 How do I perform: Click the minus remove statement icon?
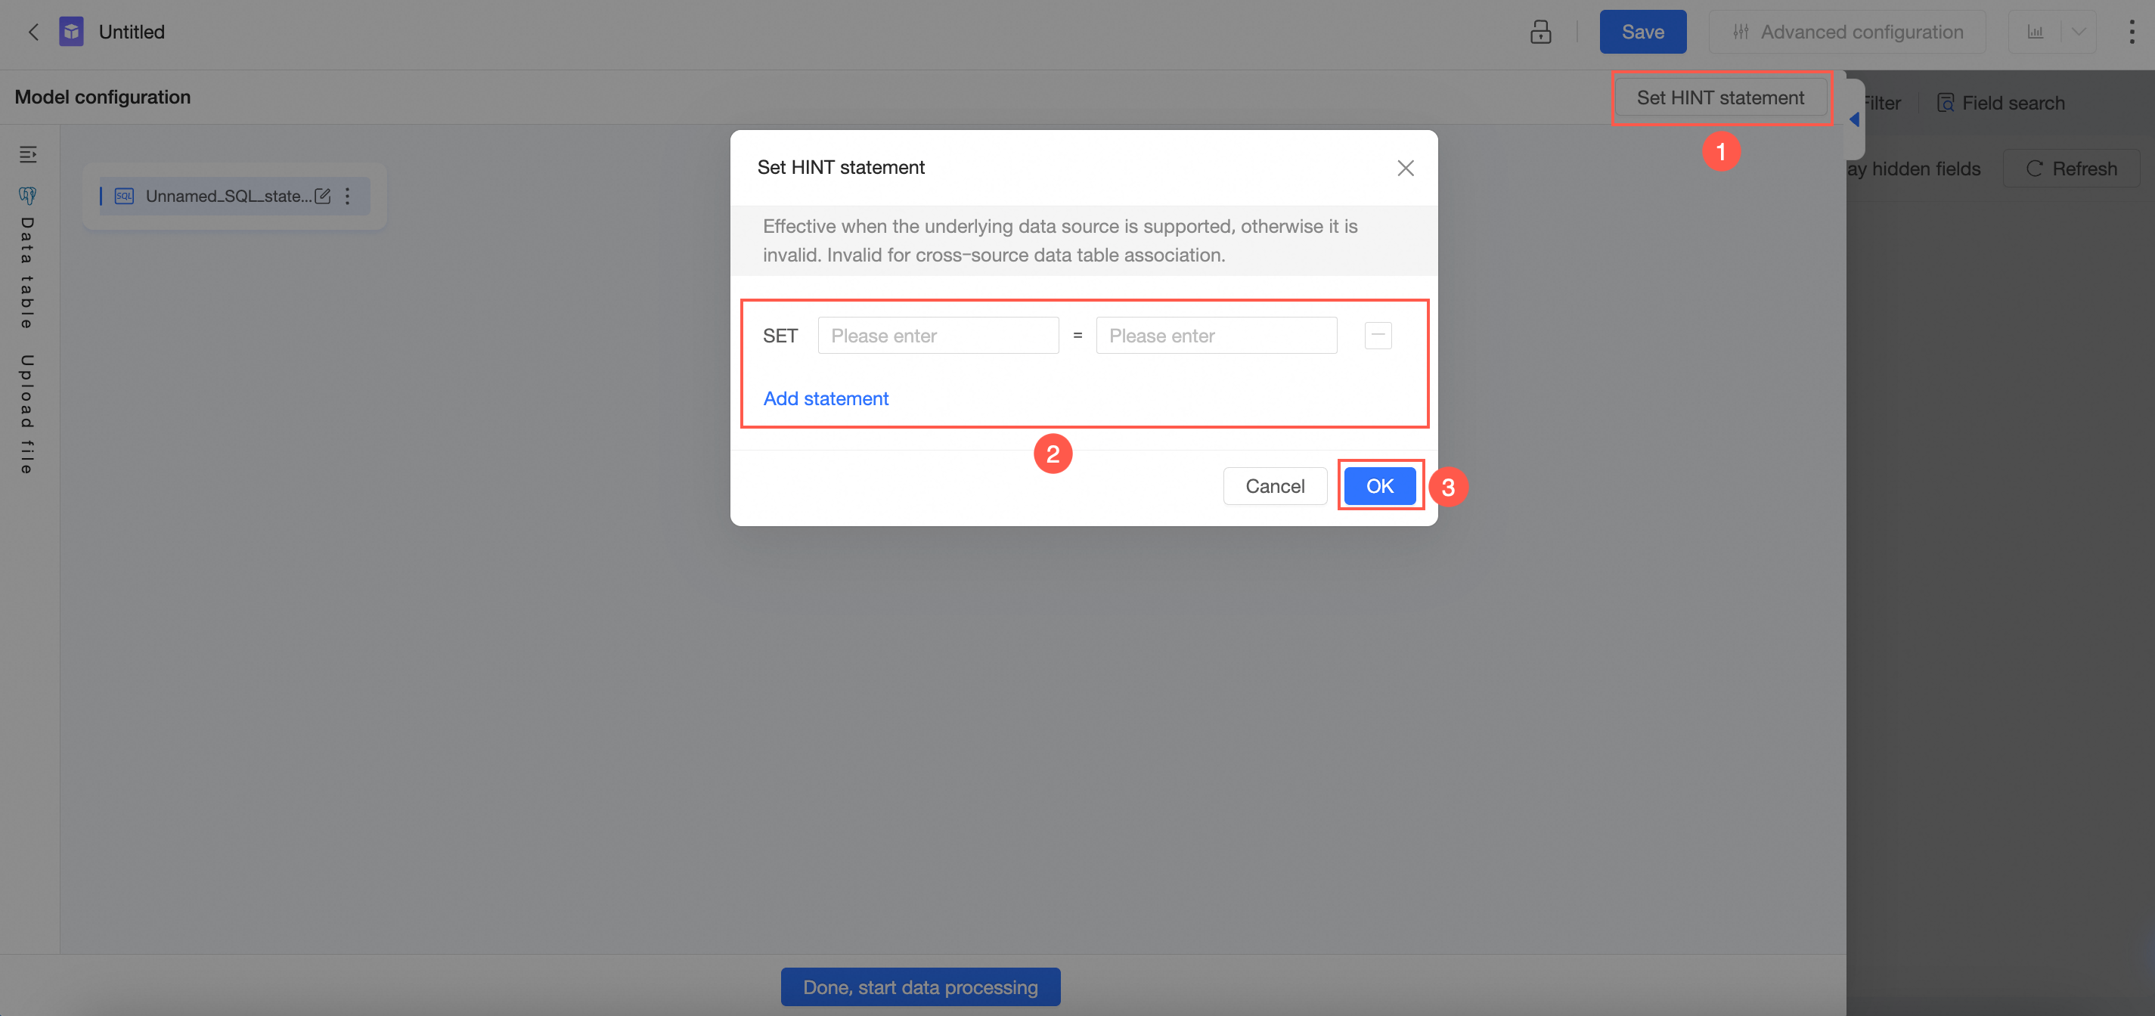tap(1377, 336)
